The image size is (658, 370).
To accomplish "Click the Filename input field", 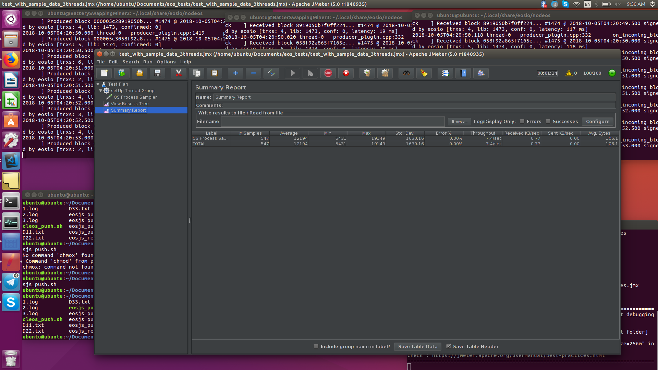I will [332, 121].
